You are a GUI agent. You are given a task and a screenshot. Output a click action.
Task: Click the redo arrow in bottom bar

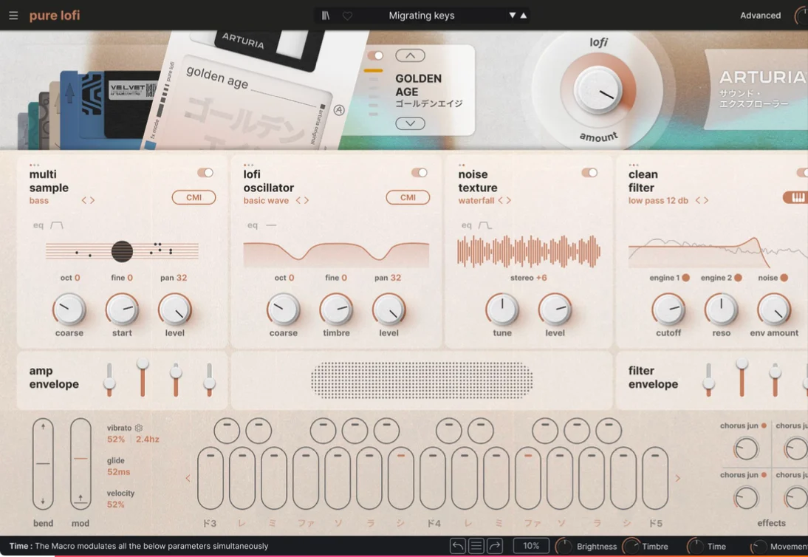tap(495, 546)
